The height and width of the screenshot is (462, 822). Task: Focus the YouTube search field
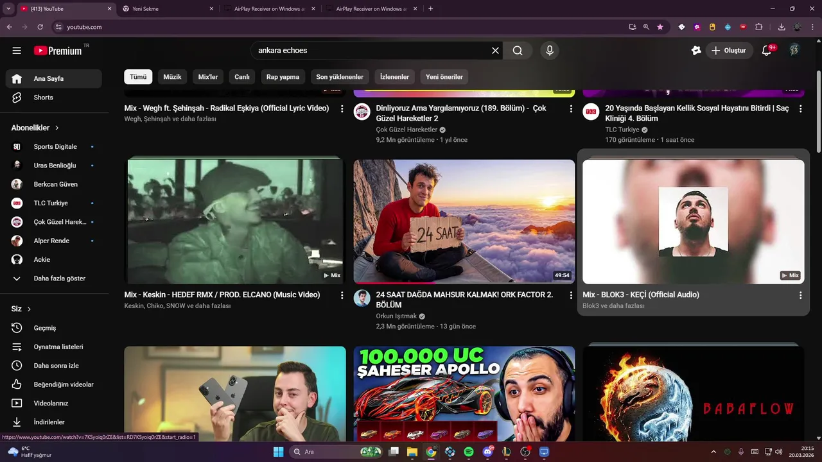coord(372,51)
